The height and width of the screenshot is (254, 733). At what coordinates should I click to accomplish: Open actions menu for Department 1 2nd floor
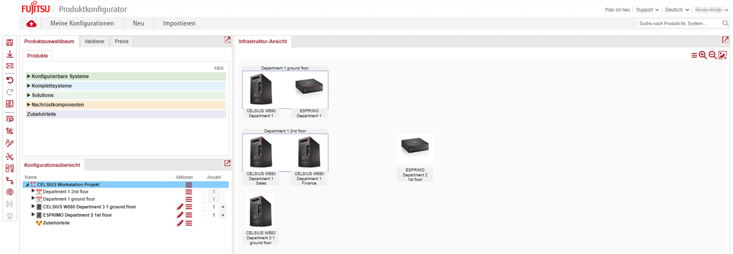point(189,192)
